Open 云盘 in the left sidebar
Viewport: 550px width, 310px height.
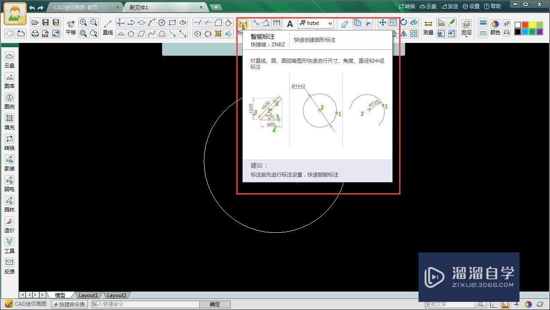coord(9,60)
